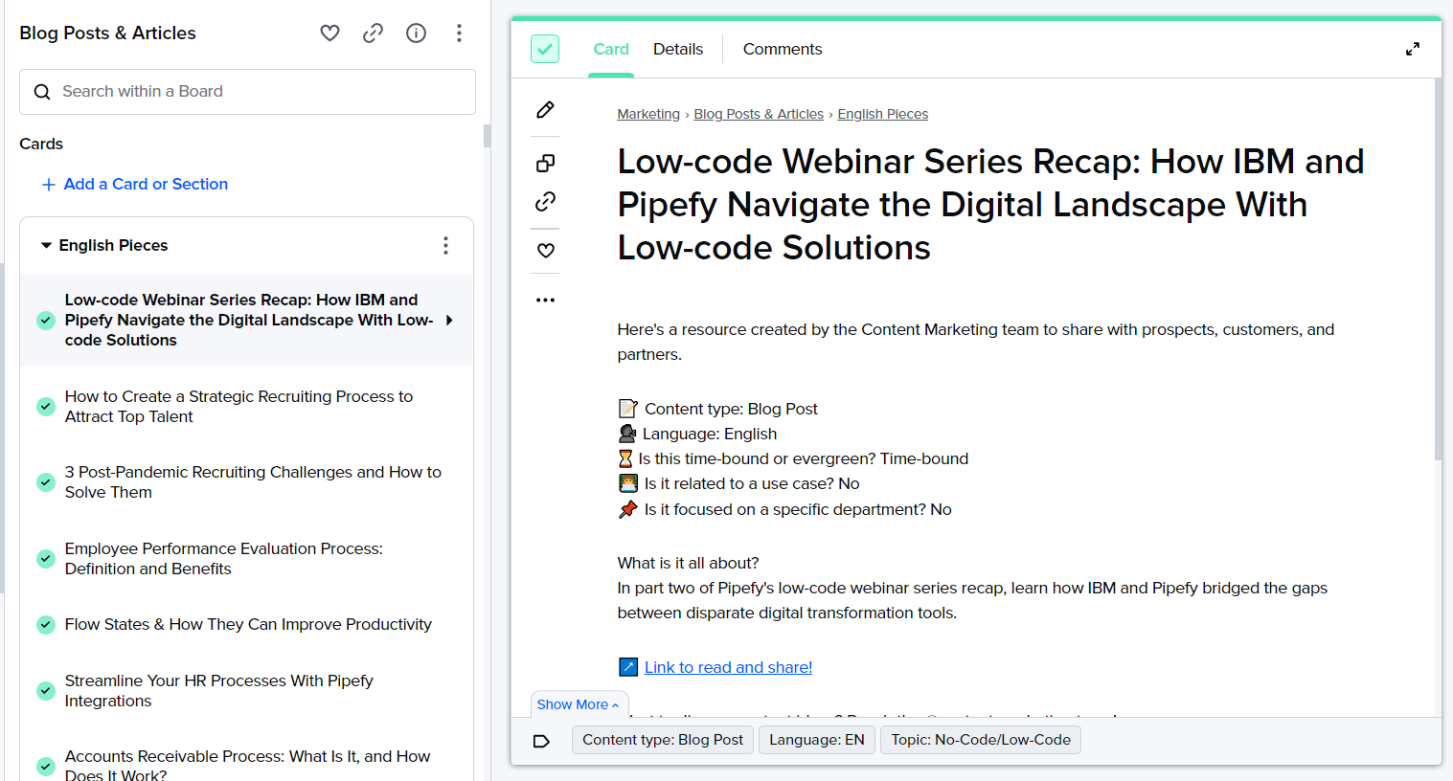
Task: Collapse tags with Show More toggle
Action: pos(579,704)
